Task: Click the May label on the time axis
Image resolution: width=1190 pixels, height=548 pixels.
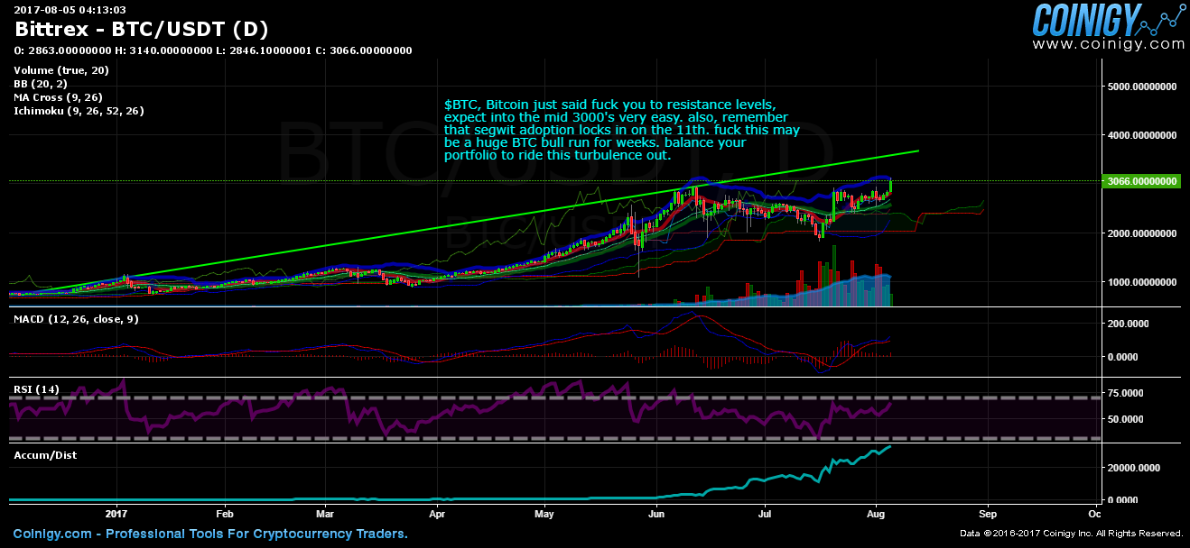Action: (544, 513)
